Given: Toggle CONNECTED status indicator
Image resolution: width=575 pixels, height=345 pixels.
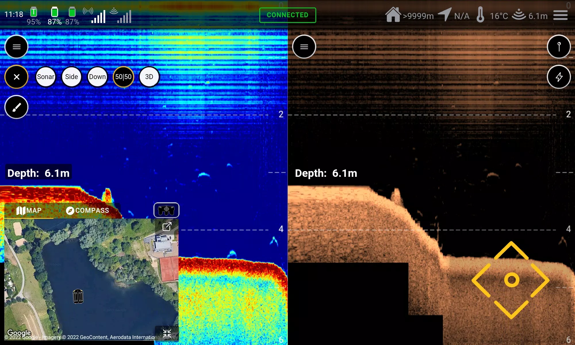Looking at the screenshot, I should [x=287, y=15].
